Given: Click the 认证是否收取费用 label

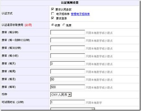Looking at the screenshot, I should (x=12, y=25).
